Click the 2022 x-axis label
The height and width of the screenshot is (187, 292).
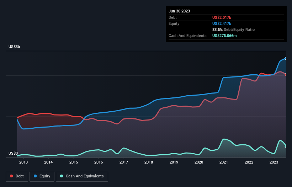tap(249, 162)
